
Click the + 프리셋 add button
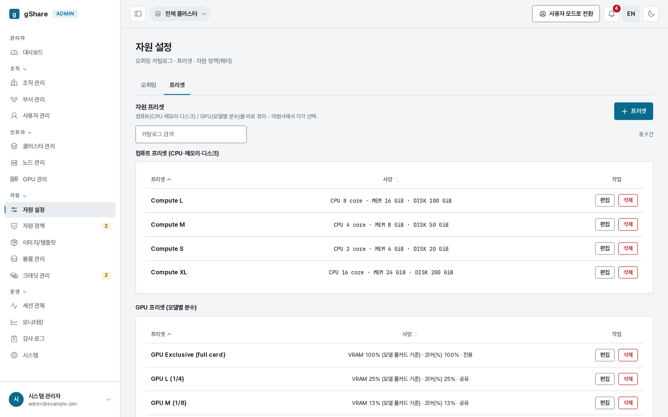(x=633, y=111)
